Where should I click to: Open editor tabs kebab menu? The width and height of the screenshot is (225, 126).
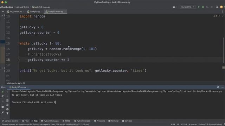click(x=223, y=12)
